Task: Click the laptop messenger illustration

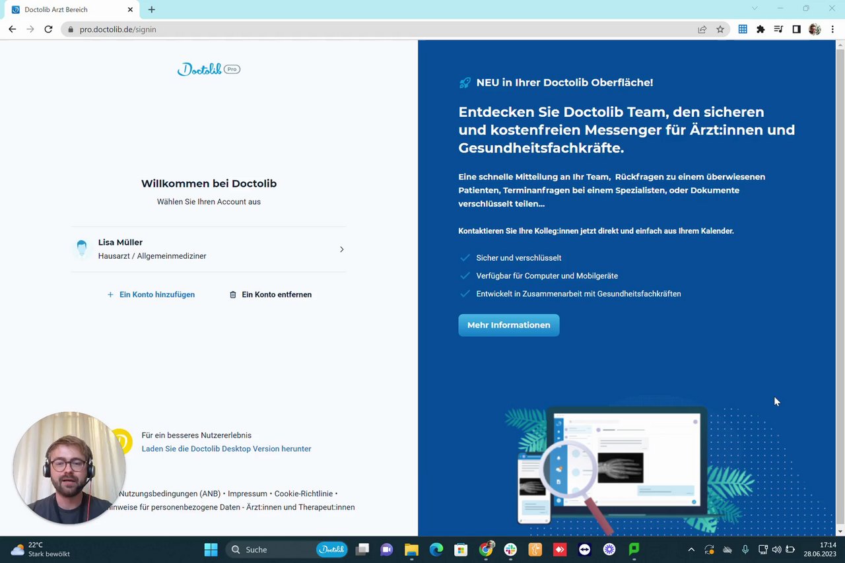Action: point(626,465)
